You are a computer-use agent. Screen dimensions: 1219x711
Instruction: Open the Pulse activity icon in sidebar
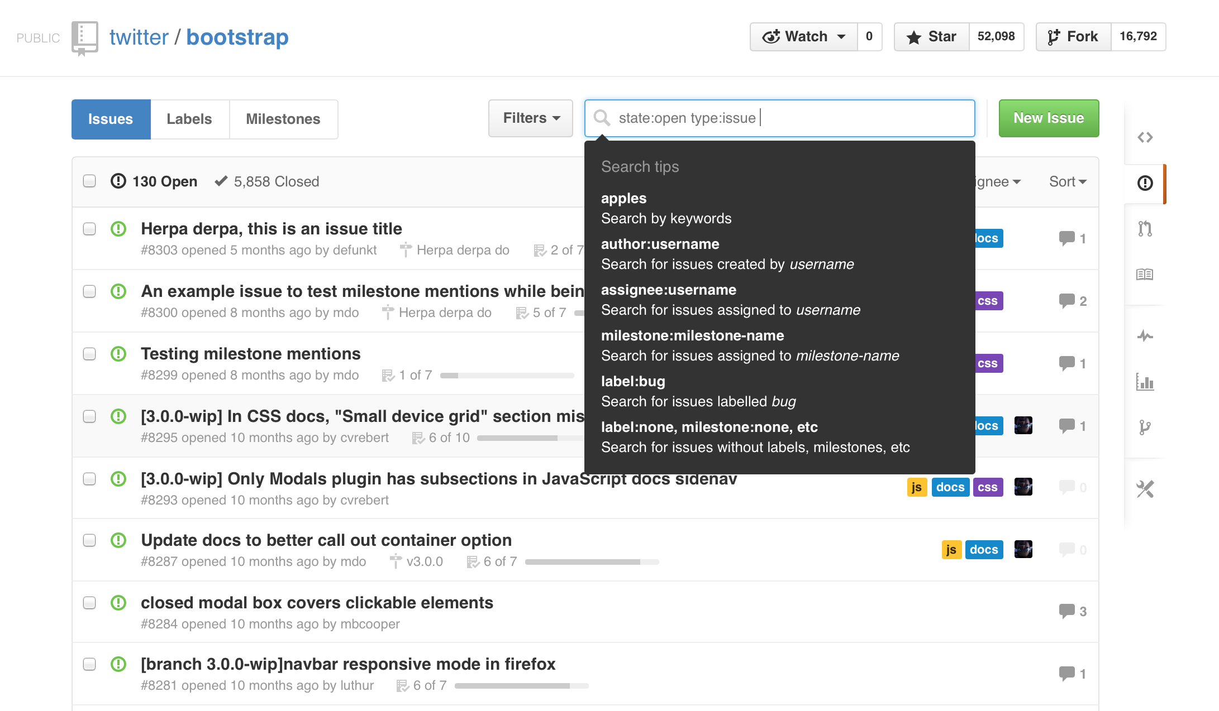(x=1145, y=336)
